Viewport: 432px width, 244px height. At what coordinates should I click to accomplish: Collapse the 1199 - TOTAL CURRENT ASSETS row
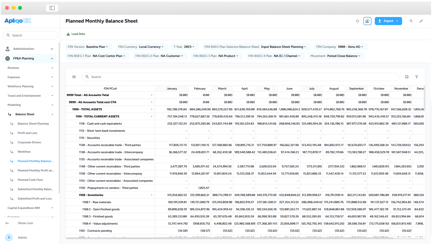click(x=151, y=116)
